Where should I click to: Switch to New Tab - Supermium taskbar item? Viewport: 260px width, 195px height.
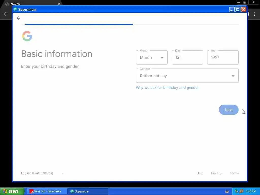47,191
